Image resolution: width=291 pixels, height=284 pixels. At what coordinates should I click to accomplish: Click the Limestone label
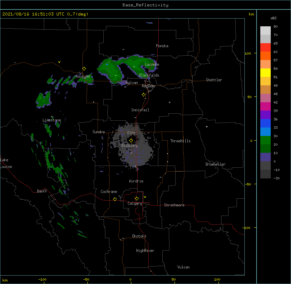click(x=52, y=120)
